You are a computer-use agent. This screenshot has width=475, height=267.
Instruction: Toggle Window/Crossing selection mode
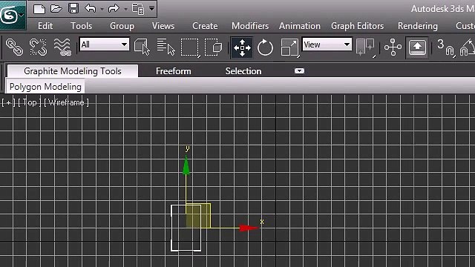[213, 47]
